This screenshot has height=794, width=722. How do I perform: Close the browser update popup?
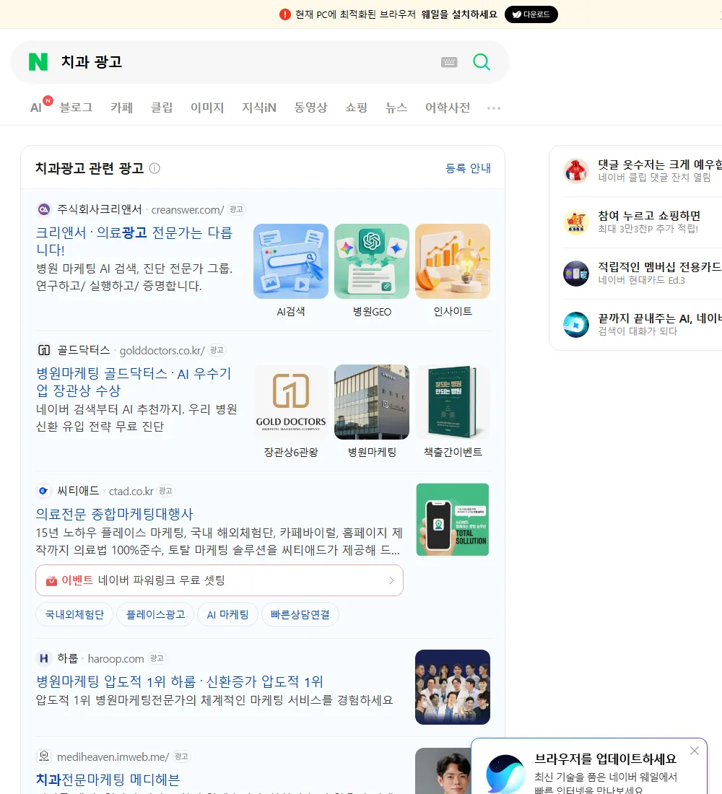point(695,751)
